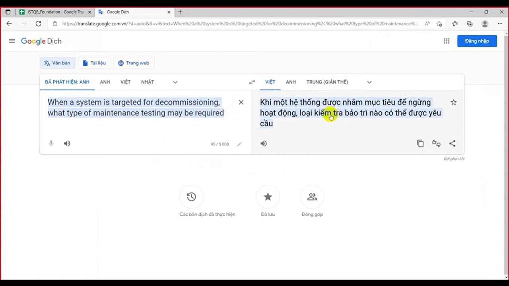The image size is (509, 286).
Task: Open a new browser tab
Action: pos(180,12)
